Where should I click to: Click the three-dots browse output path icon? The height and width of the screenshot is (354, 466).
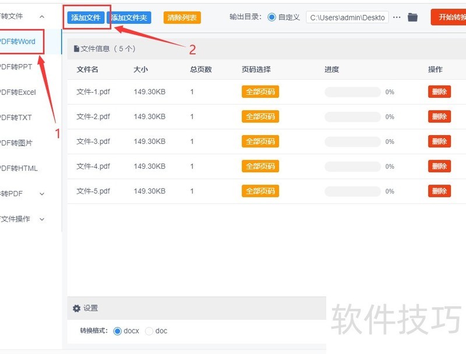(x=397, y=17)
